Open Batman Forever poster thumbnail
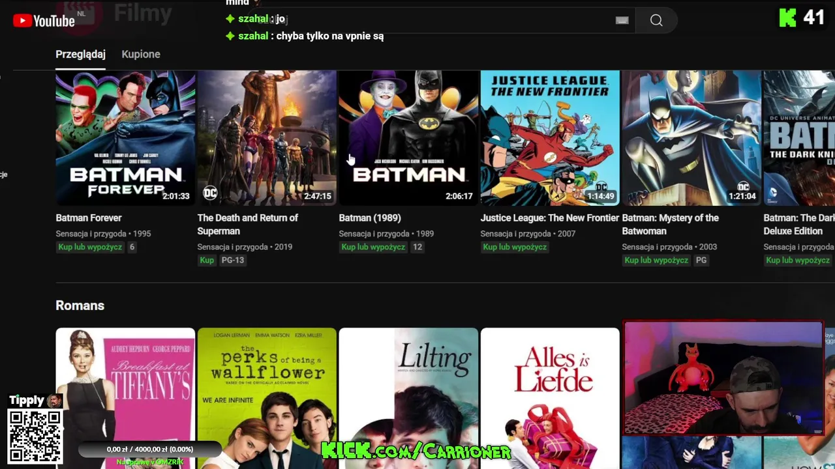Viewport: 835px width, 469px height. 125,138
